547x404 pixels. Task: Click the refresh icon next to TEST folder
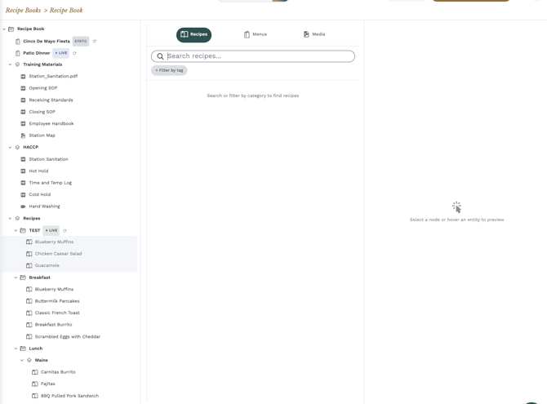[x=64, y=231]
